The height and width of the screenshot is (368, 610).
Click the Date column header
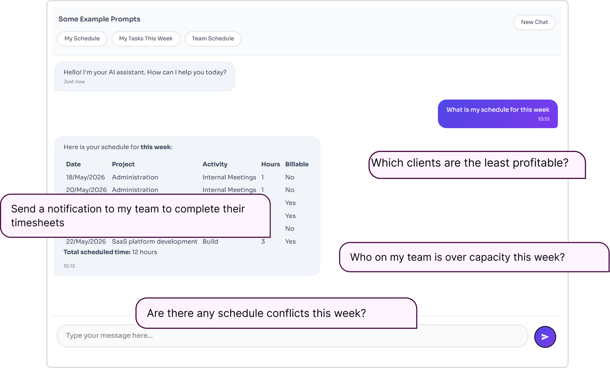tap(73, 164)
